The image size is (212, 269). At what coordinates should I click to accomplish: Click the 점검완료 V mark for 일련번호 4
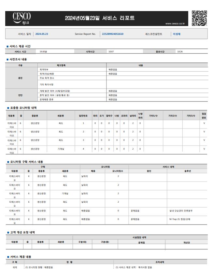(204, 149)
